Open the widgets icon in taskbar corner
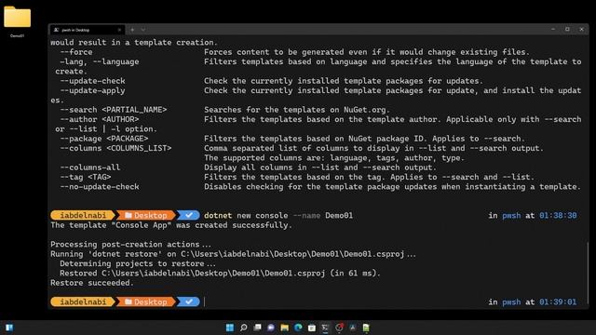Viewport: 596px width, 335px height. coord(9,328)
